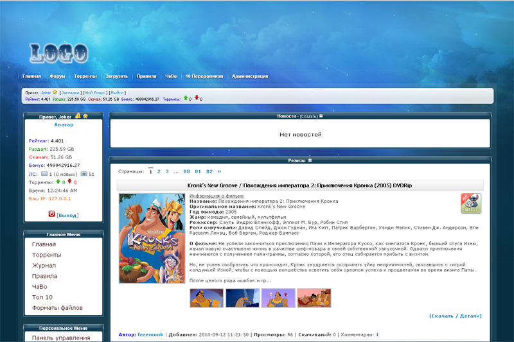
Task: Click the Аватар link in sidebar
Action: 64,124
